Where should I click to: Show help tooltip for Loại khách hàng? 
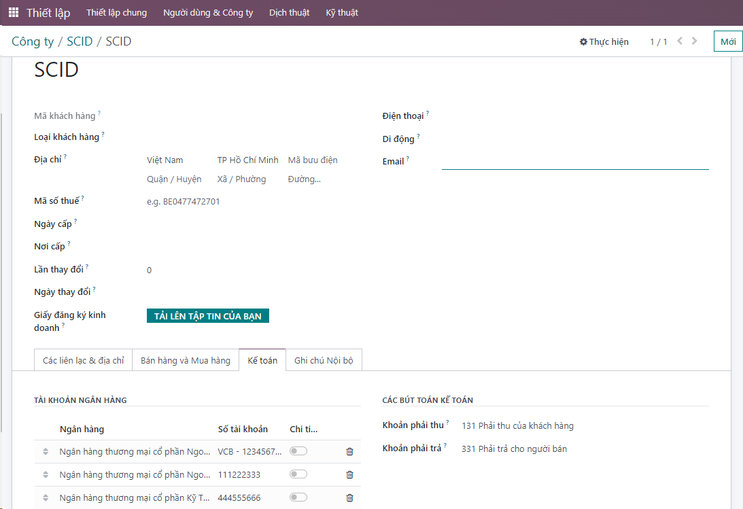click(103, 134)
